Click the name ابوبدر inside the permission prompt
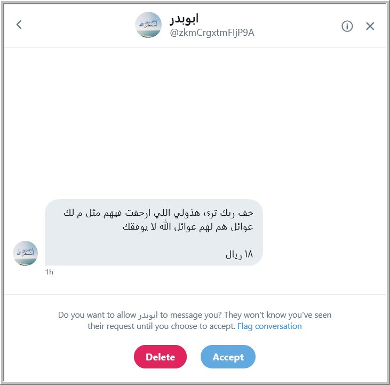Viewport: 390px width, 385px height. click(x=148, y=316)
